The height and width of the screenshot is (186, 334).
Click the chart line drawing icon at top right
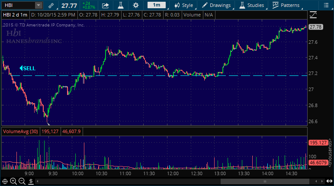(x=313, y=15)
